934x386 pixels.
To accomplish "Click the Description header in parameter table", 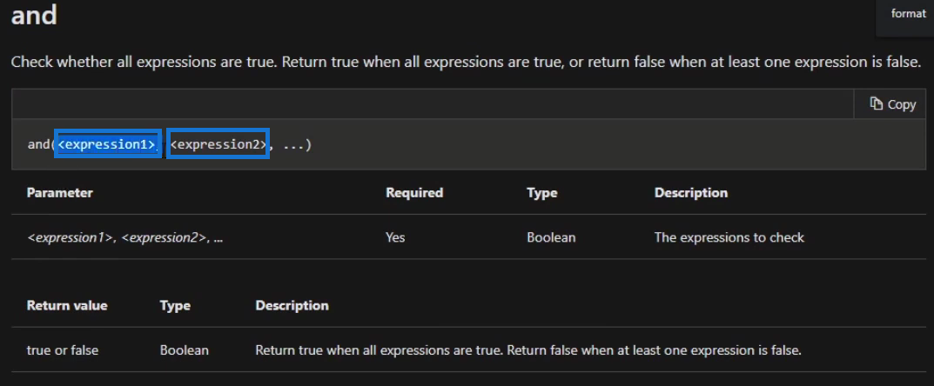I will pyautogui.click(x=691, y=193).
